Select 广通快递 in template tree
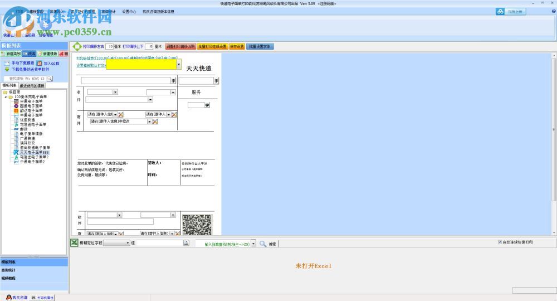557x301 pixels. (27, 138)
